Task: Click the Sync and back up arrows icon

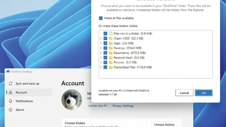Action: [x=11, y=84]
